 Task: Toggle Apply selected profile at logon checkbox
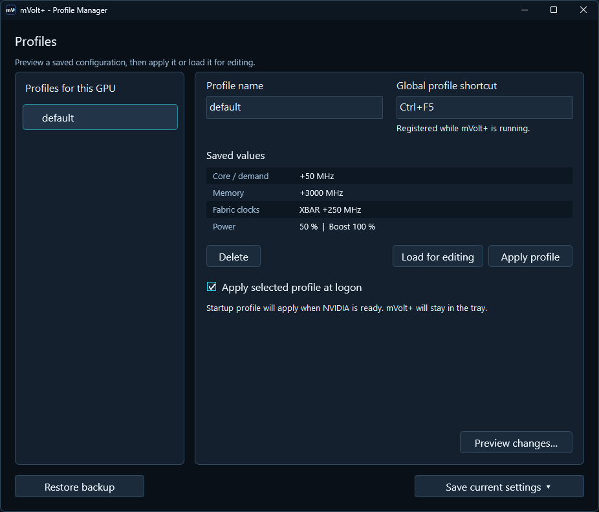click(x=212, y=287)
